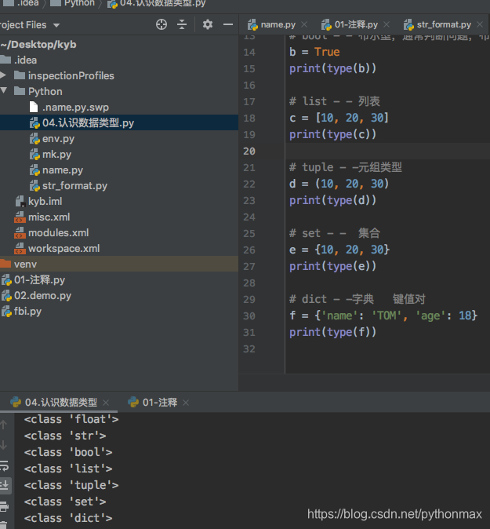Click the 'e = {10, 20, 30}' line
This screenshot has width=490, height=529.
coord(339,250)
